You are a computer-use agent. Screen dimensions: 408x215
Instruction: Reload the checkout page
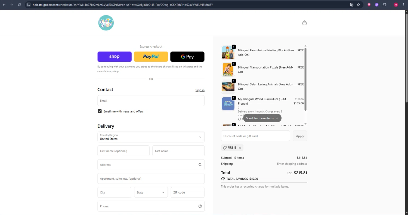[19, 5]
